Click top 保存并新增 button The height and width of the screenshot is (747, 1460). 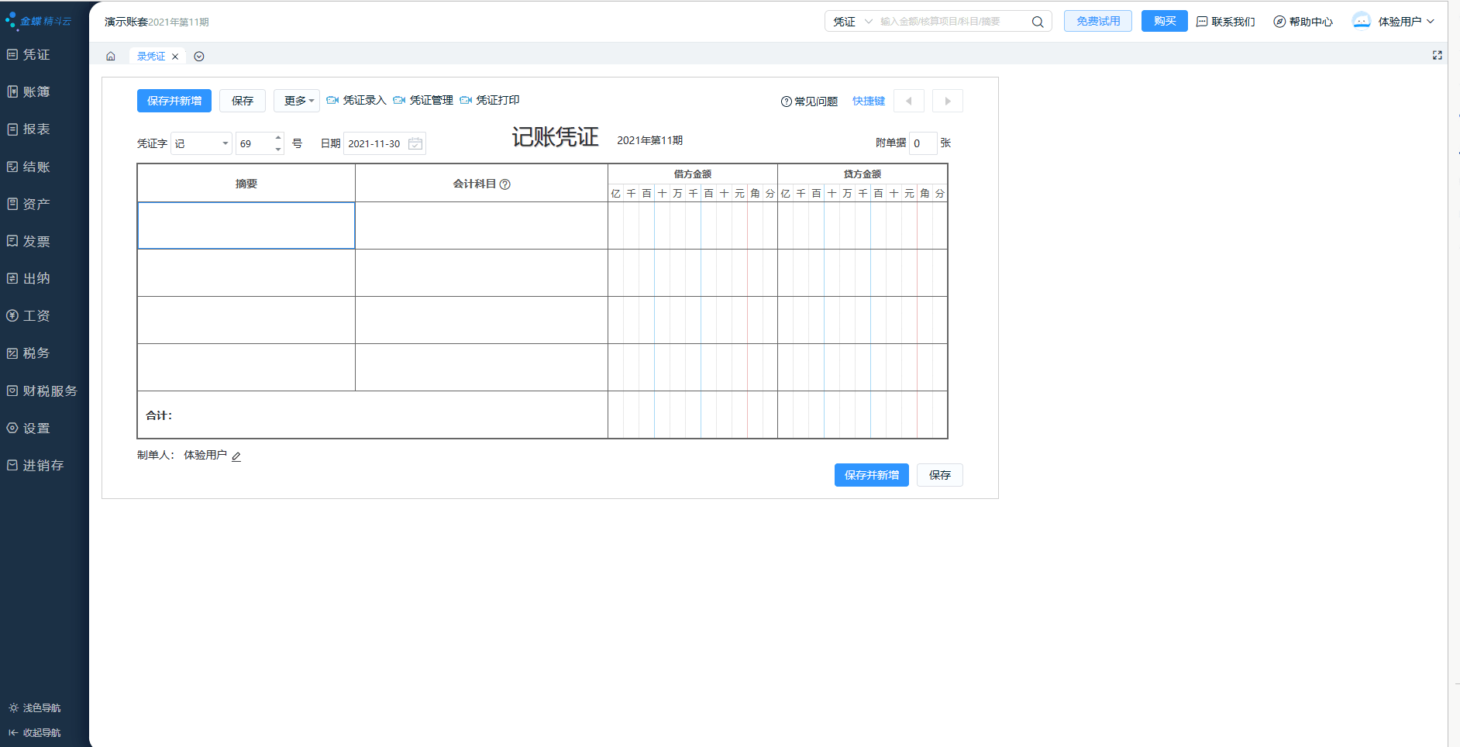[x=174, y=101]
